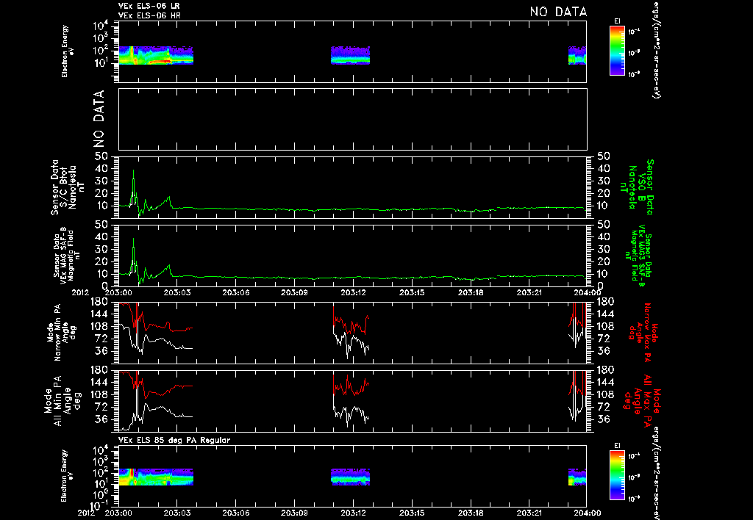The image size is (753, 520).
Task: Click the first data segment of the 85 deg PA spectrogram
Action: pos(156,477)
